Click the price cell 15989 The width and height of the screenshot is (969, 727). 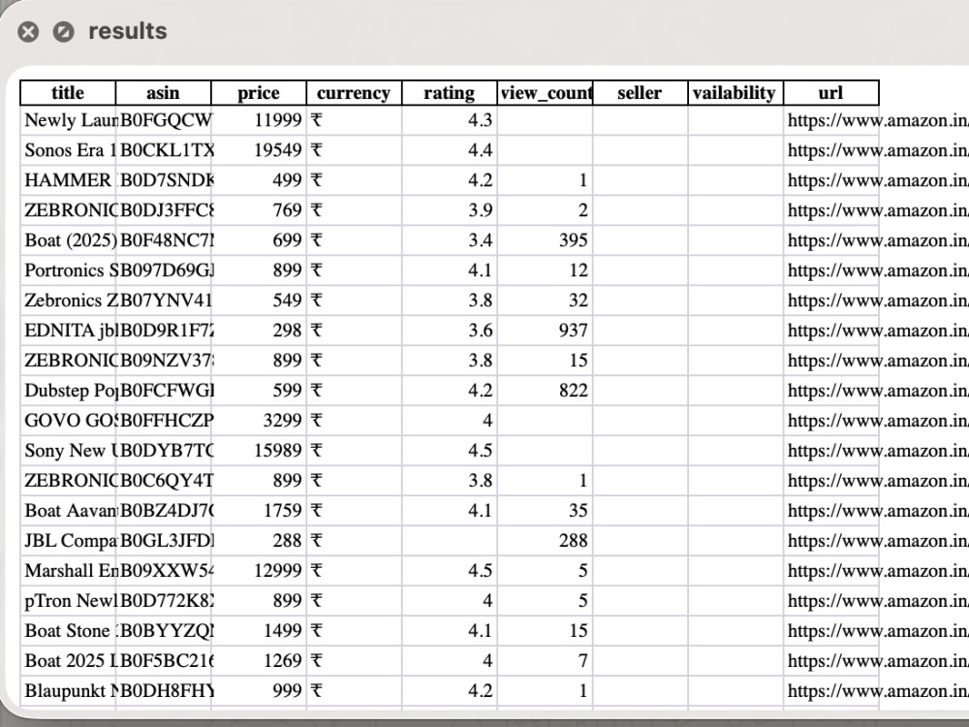[259, 450]
